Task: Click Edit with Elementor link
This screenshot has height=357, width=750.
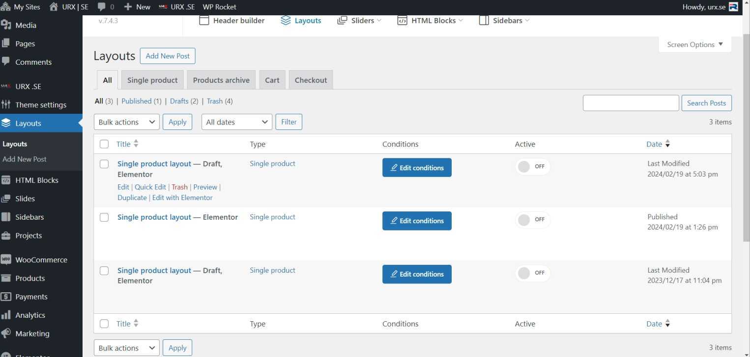Action: [x=182, y=198]
